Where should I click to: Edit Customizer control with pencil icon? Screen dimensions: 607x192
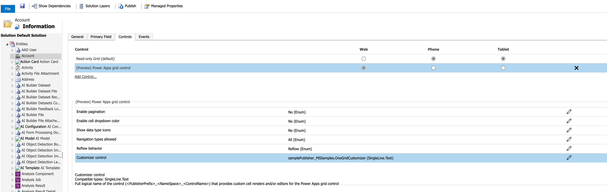(569, 158)
